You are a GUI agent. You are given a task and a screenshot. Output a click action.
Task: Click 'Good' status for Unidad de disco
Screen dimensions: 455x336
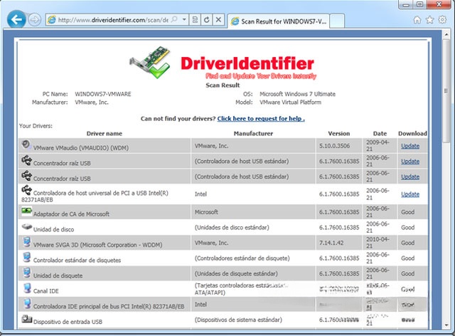tap(407, 227)
